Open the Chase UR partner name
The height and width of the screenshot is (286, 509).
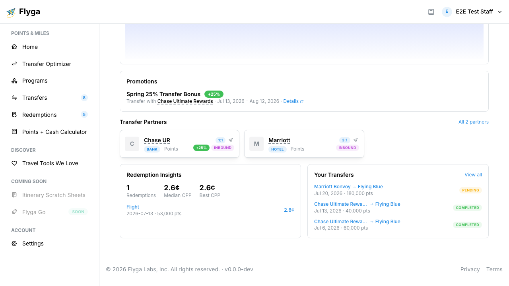click(x=157, y=140)
